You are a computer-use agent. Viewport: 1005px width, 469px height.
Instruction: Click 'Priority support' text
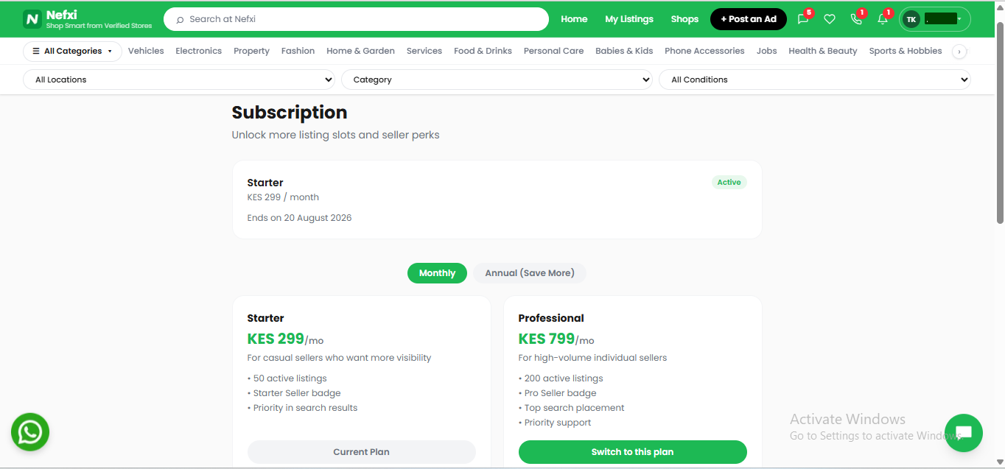pyautogui.click(x=558, y=423)
